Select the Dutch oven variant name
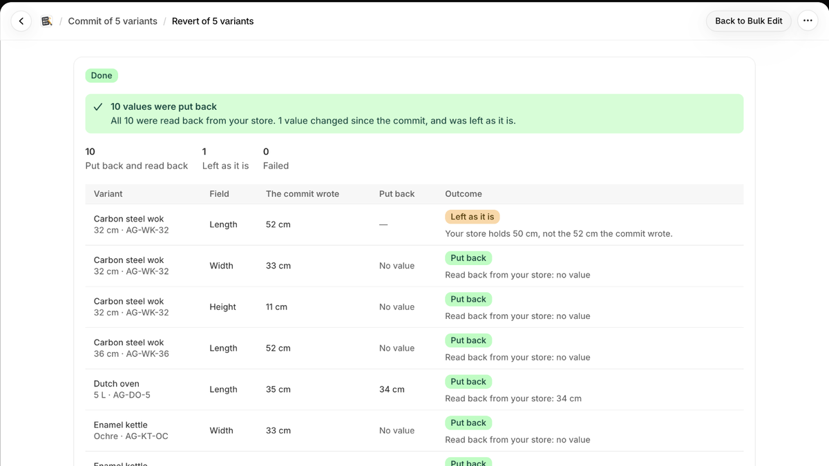Image resolution: width=829 pixels, height=466 pixels. point(117,384)
